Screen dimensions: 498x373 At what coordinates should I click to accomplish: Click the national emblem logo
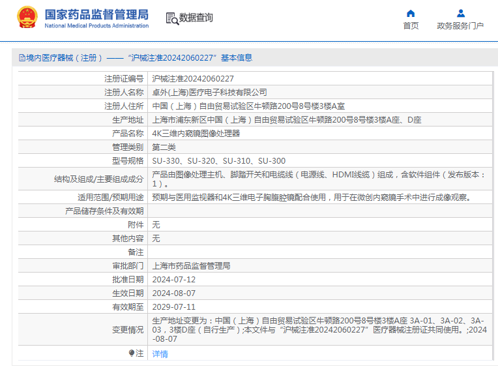coord(27,18)
